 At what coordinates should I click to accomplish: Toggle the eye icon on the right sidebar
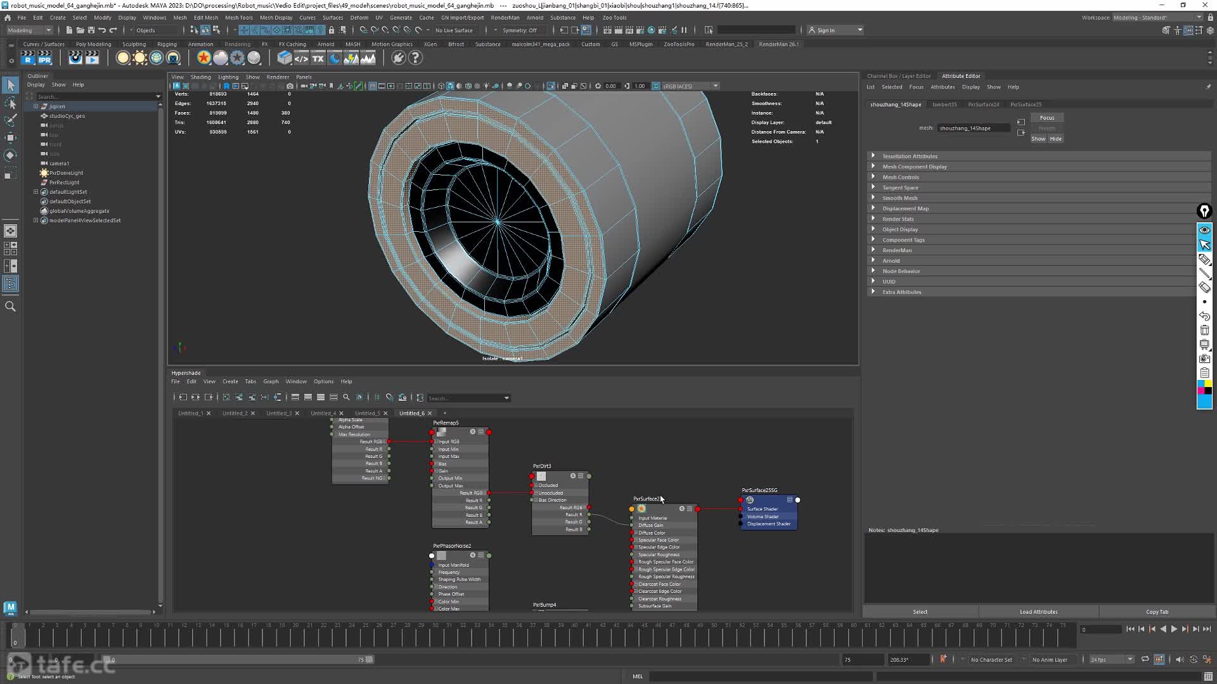pos(1204,230)
